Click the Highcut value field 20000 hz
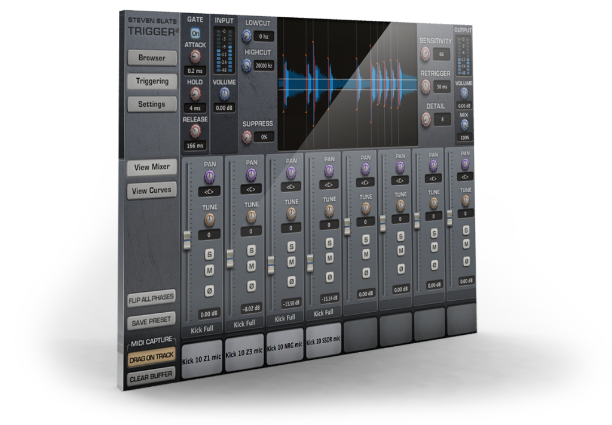612x425 pixels. point(264,66)
